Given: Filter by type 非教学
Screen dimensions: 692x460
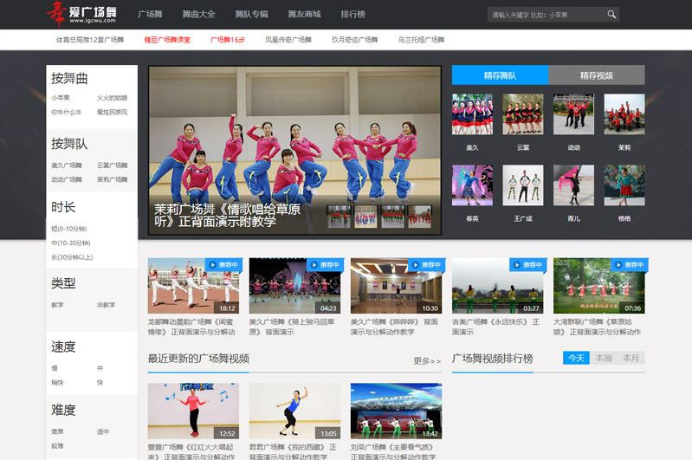Looking at the screenshot, I should tap(106, 305).
